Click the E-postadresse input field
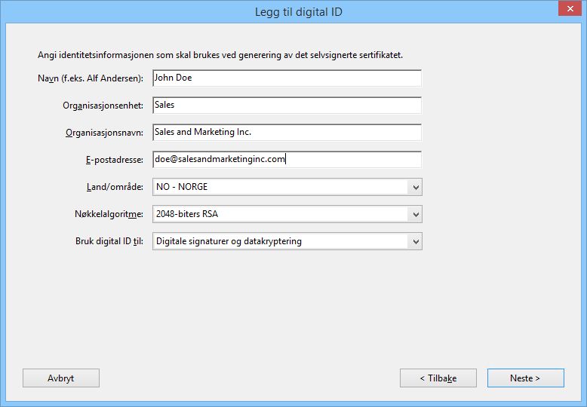This screenshot has width=587, height=407. (287, 159)
